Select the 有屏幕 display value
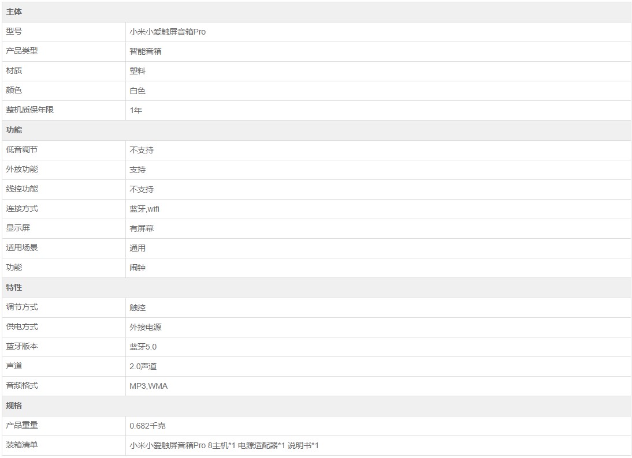632x458 pixels. coord(142,228)
